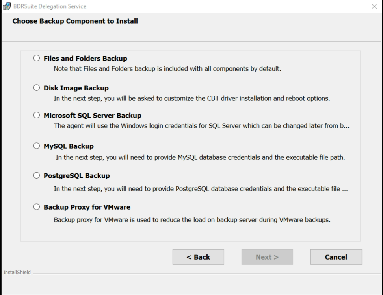The height and width of the screenshot is (295, 383).
Task: Click the 'BDRSuite Delegation Service' title bar text
Action: point(50,6)
